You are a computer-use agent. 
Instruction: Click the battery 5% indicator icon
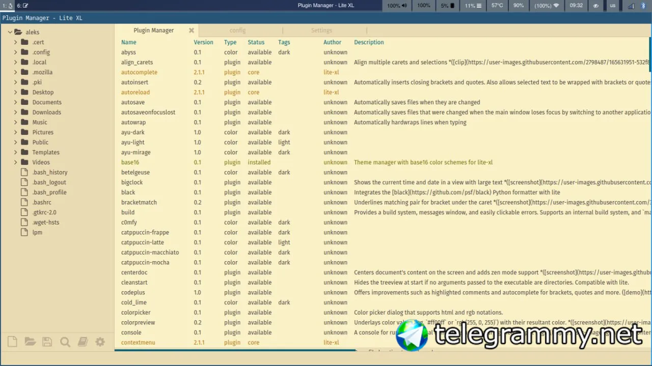(x=452, y=6)
